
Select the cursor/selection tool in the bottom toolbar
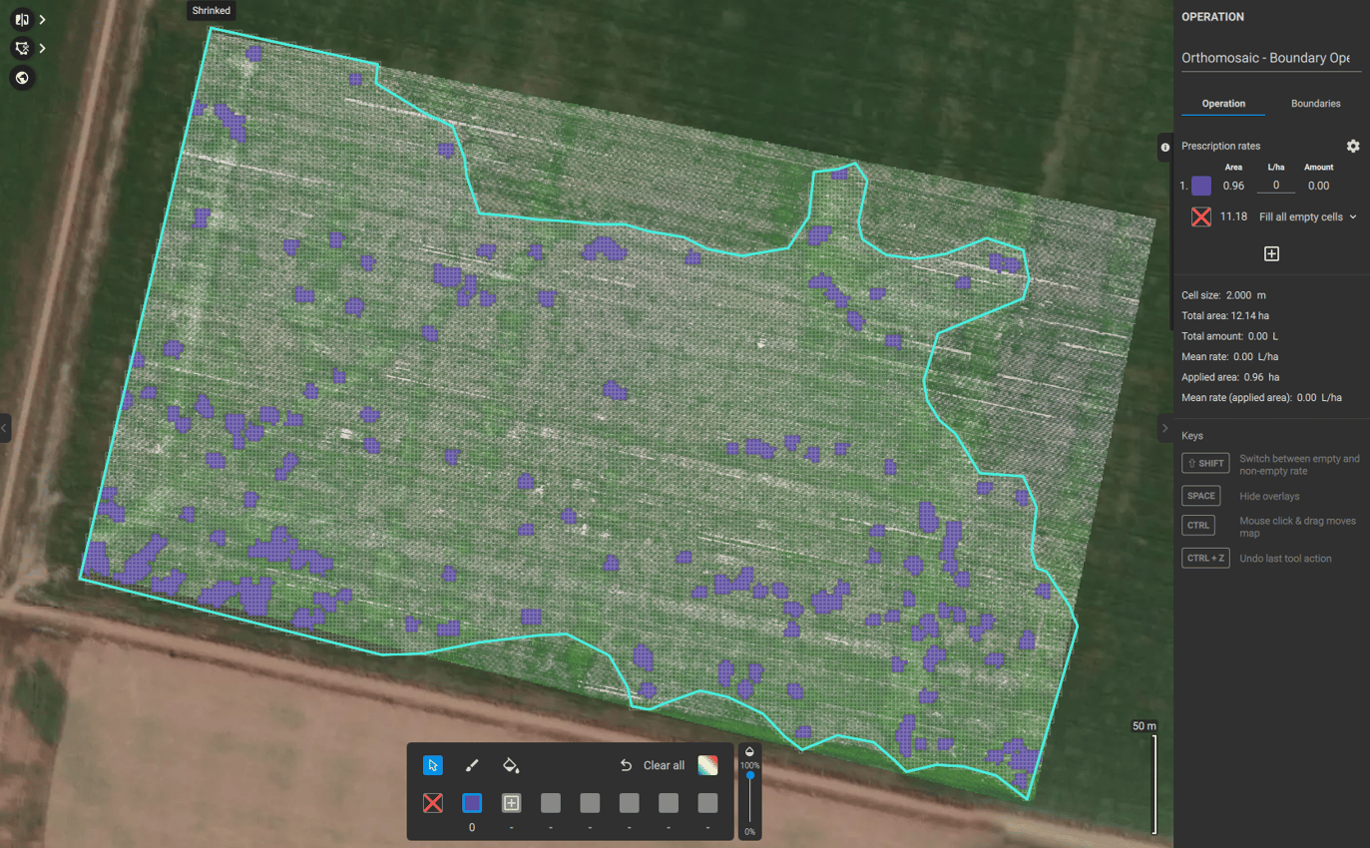click(432, 764)
